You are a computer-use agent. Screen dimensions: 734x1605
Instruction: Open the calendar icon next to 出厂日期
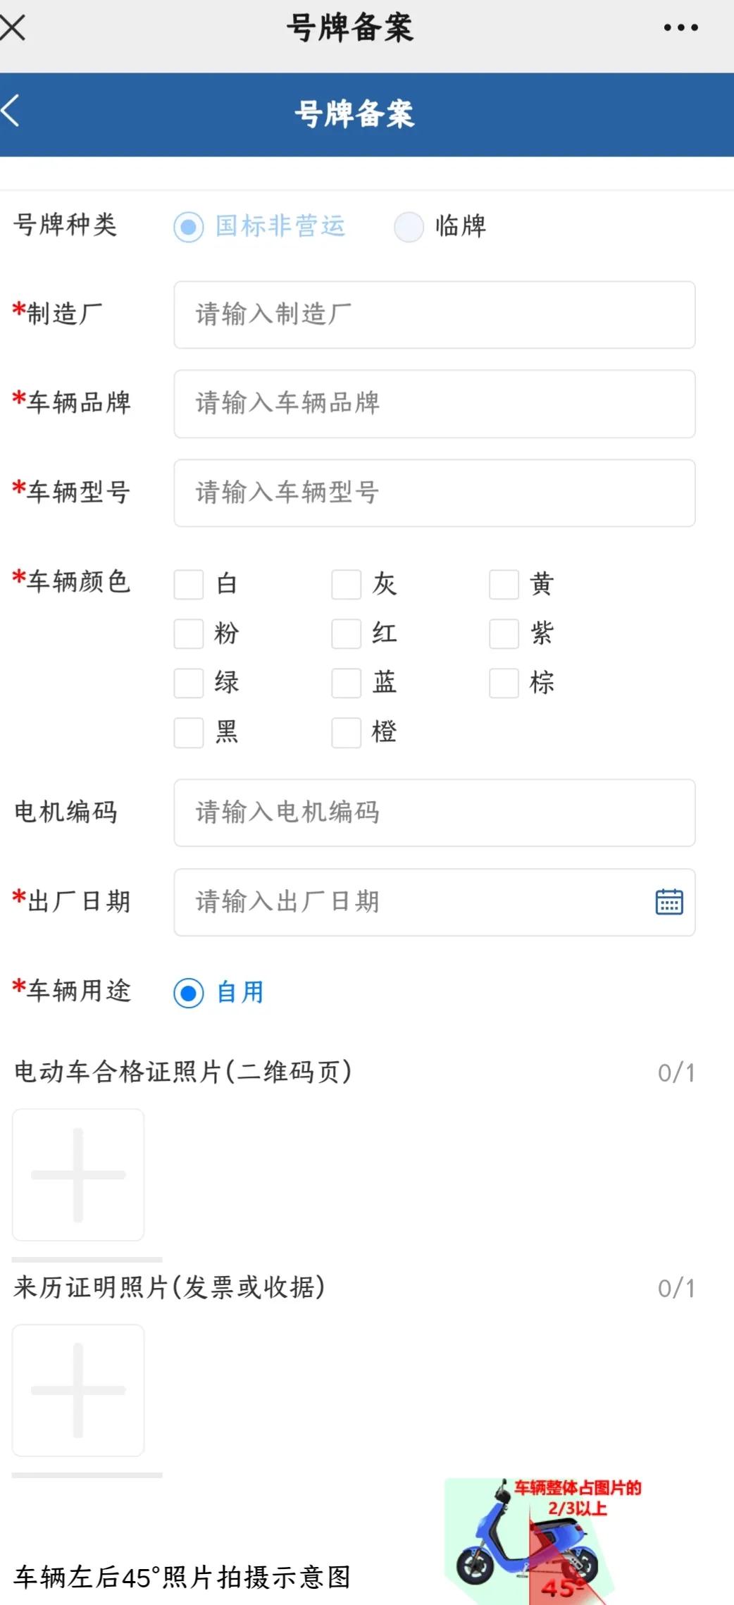coord(668,900)
